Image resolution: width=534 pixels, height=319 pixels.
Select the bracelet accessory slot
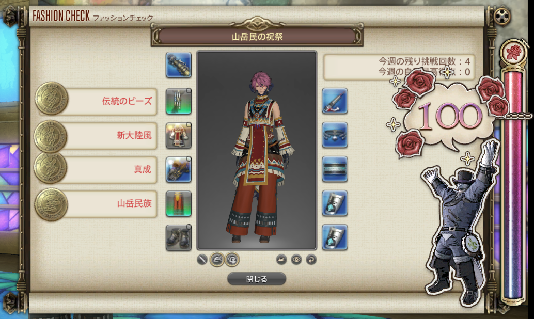coord(335,169)
